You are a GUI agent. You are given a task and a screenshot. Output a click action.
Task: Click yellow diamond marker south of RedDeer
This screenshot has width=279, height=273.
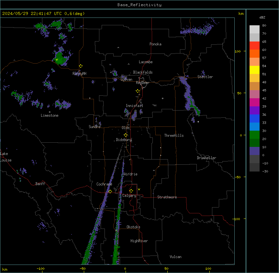tap(138, 91)
